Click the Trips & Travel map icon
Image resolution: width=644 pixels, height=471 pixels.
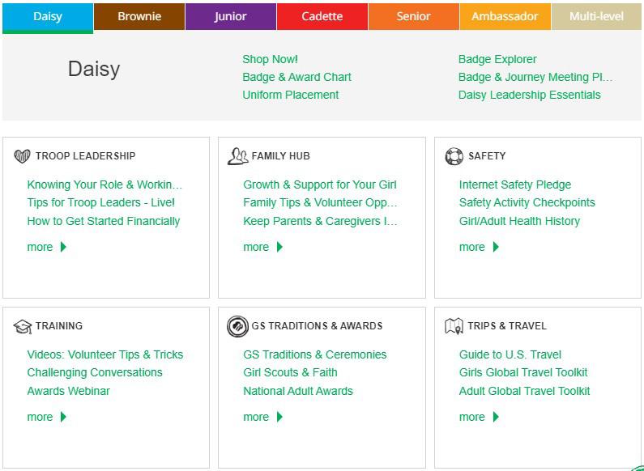point(454,326)
